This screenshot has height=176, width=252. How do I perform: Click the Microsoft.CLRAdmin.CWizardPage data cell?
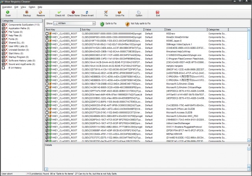click(184, 87)
